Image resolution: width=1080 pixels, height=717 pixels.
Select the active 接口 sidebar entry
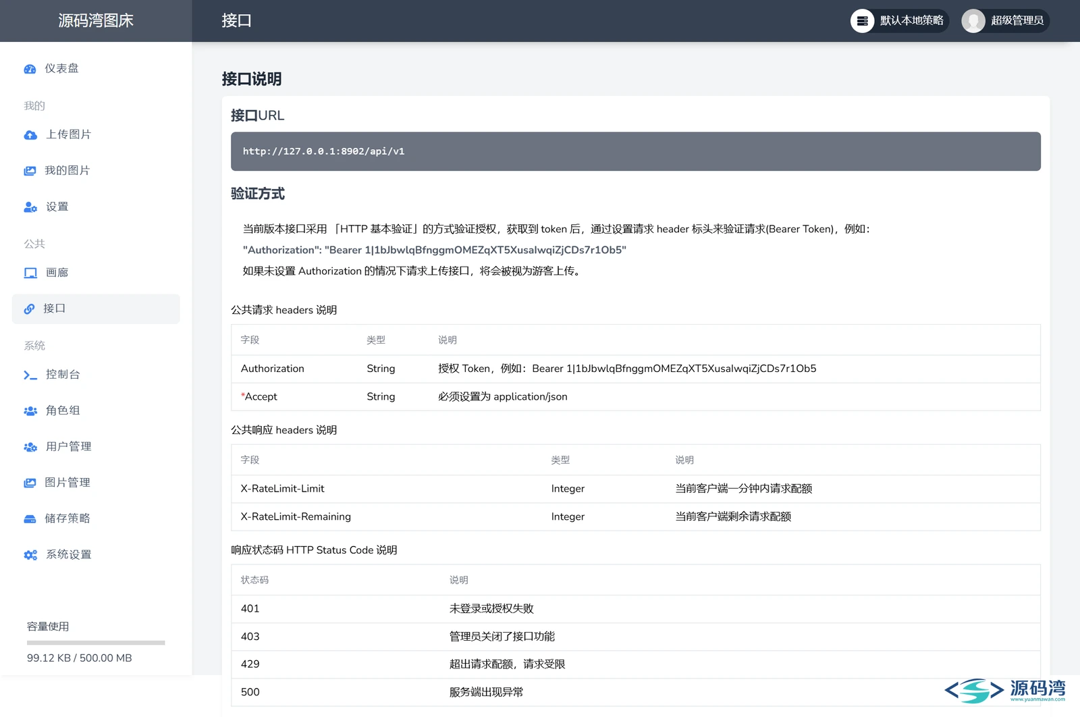tap(96, 309)
